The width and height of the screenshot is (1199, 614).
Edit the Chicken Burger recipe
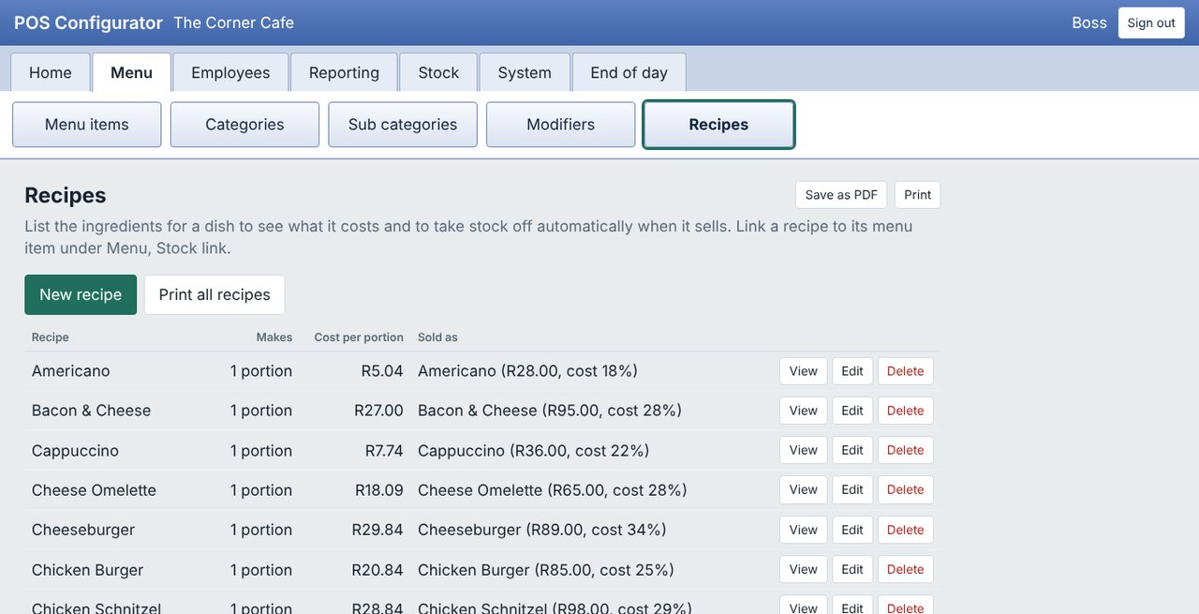[852, 569]
